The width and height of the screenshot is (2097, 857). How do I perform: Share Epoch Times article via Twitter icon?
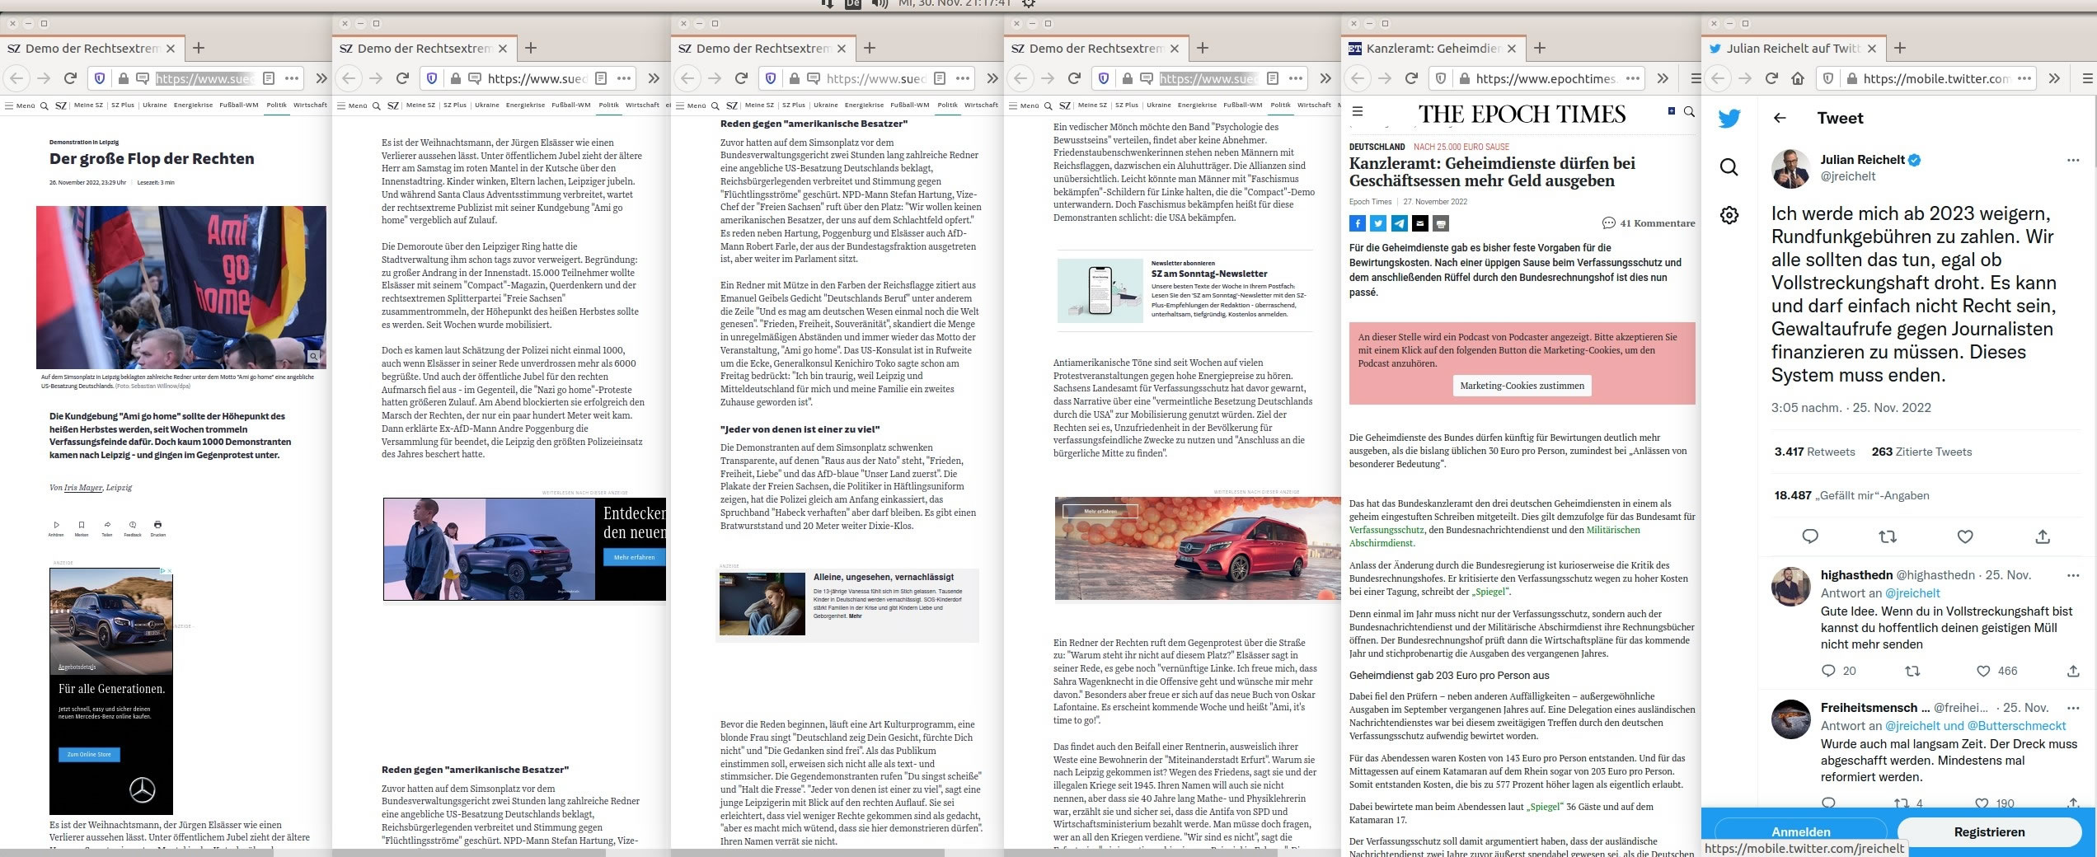pyautogui.click(x=1378, y=223)
